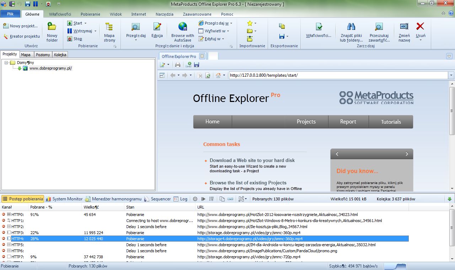Open the Widok ribbon tab
This screenshot has height=270, width=455.
pyautogui.click(x=116, y=14)
